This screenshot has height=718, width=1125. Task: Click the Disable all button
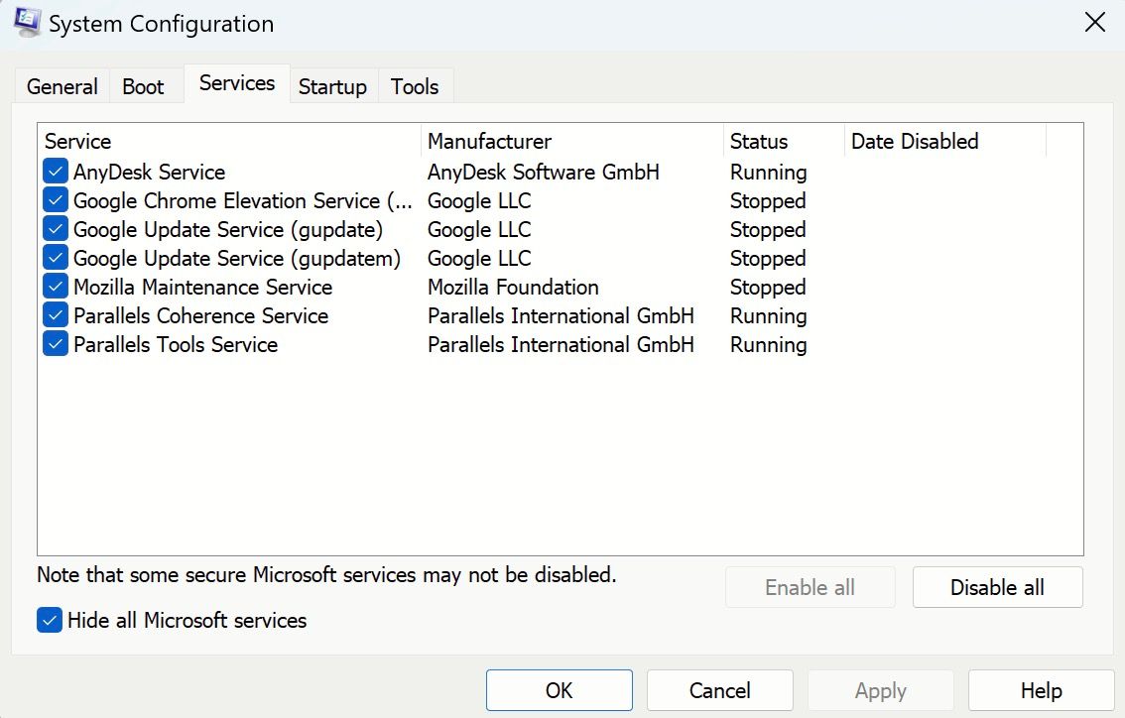coord(997,587)
